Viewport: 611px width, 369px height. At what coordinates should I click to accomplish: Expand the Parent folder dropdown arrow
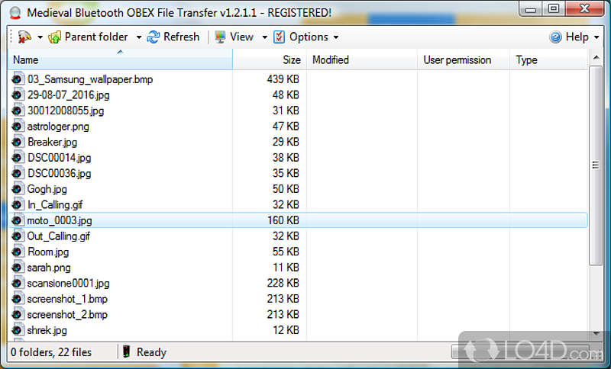[138, 37]
